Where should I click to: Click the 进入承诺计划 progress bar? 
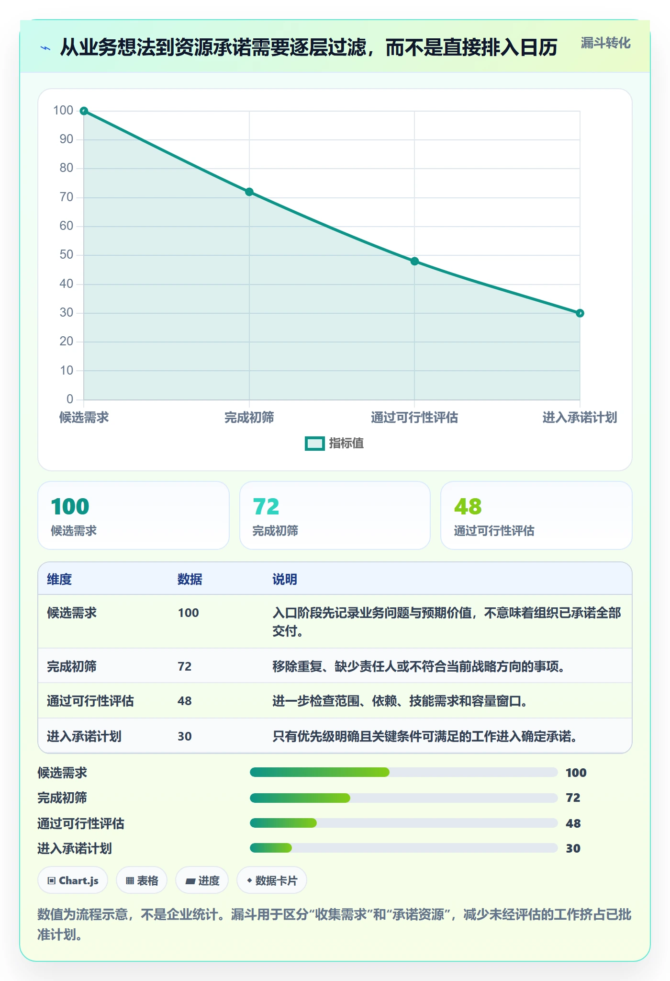pyautogui.click(x=404, y=848)
